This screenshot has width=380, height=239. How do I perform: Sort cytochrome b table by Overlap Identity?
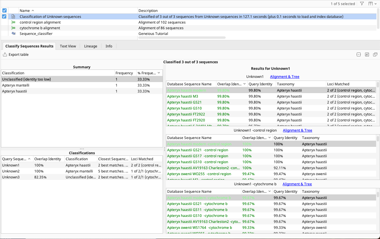click(x=257, y=192)
